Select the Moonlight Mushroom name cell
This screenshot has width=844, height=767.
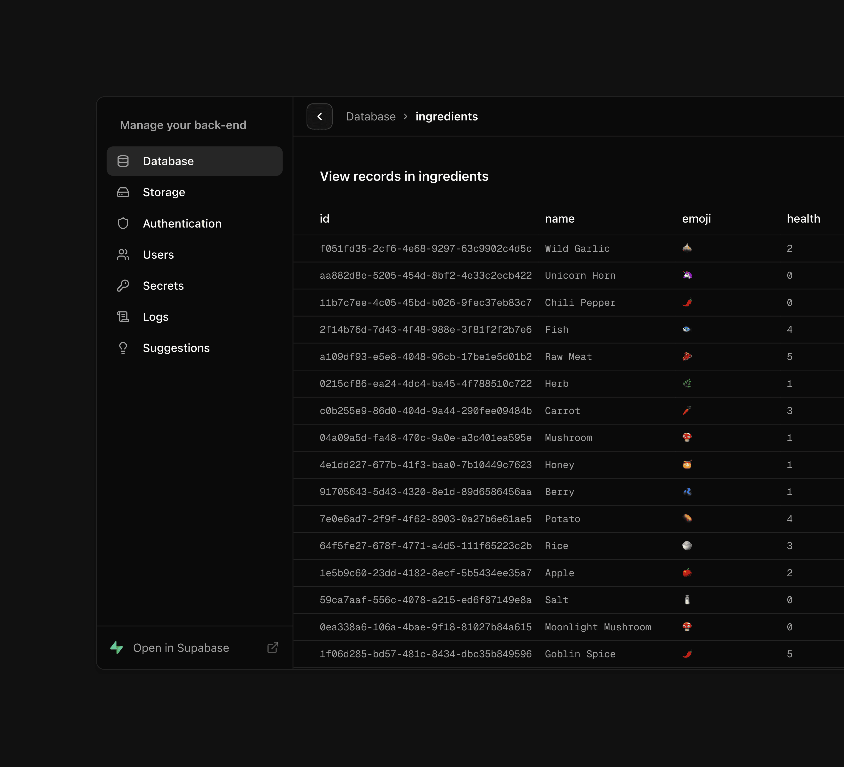click(598, 627)
